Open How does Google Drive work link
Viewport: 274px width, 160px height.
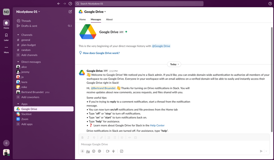pos(101,53)
